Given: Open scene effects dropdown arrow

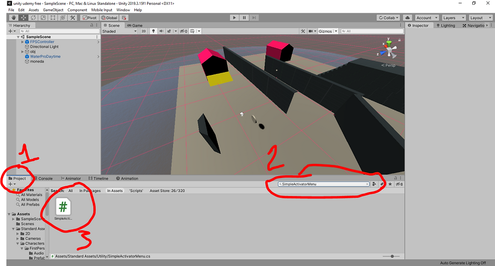Looking at the screenshot, I should point(176,31).
